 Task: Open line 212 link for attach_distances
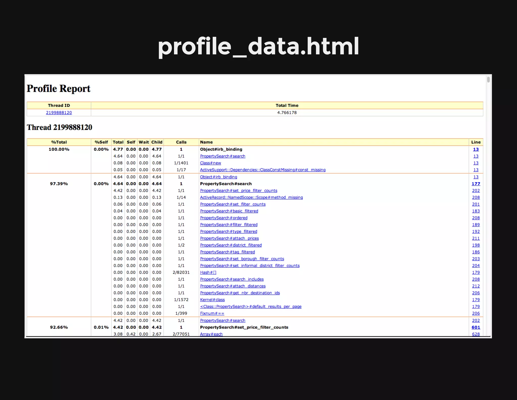476,286
